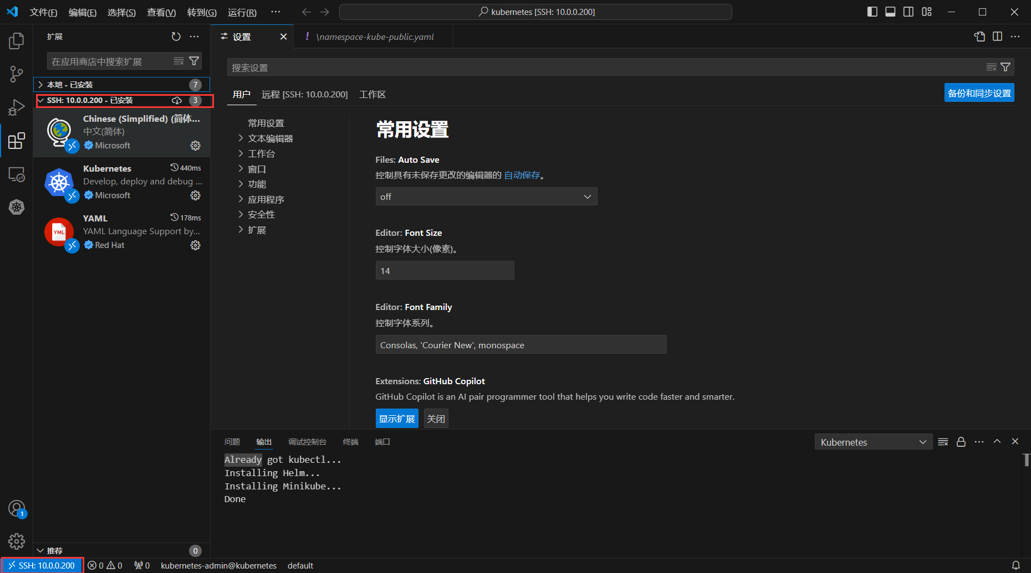1031x573 pixels.
Task: Open the Kubernetes output channel dropdown
Action: point(874,442)
